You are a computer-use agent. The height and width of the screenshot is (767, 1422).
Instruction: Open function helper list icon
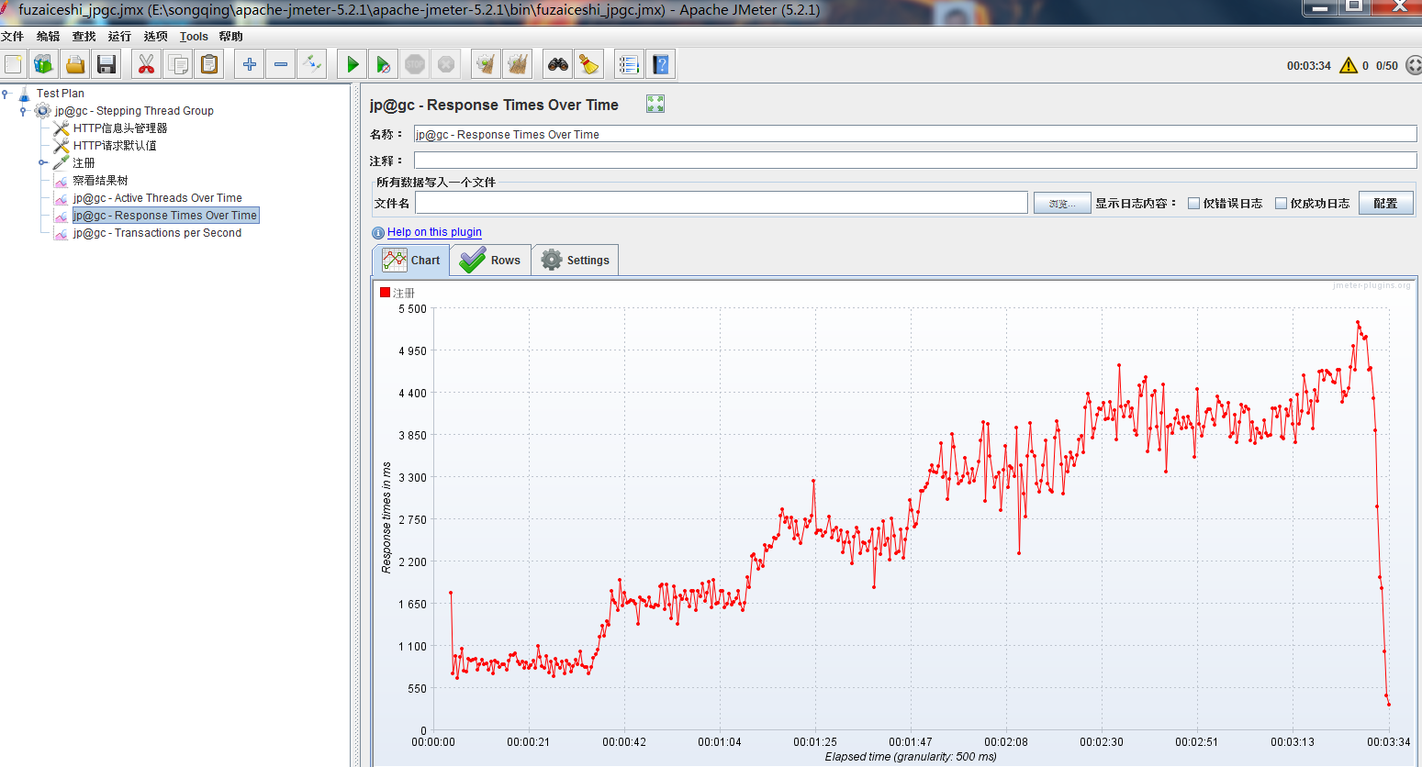628,64
